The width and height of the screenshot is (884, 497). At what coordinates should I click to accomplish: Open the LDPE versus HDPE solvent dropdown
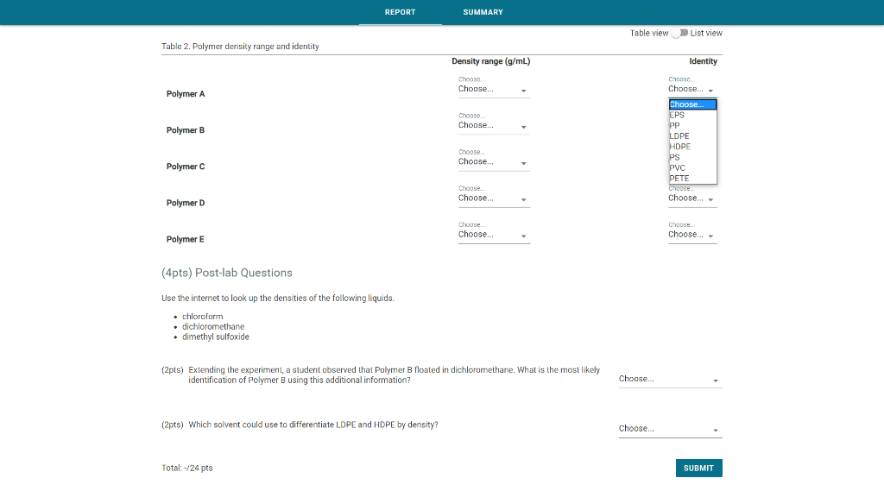(670, 428)
